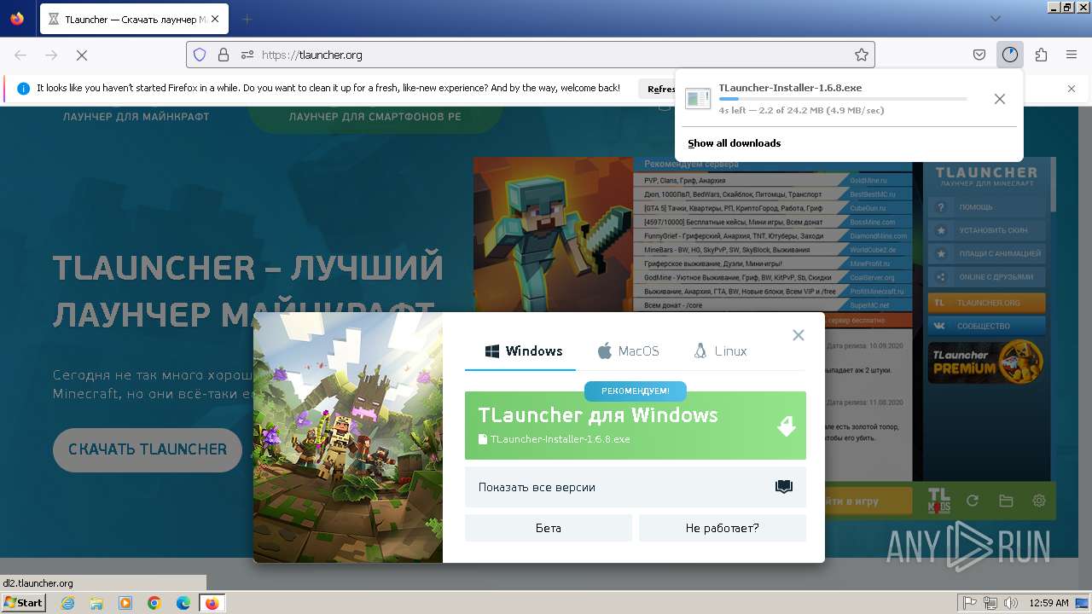
Task: Click Show all downloads
Action: pyautogui.click(x=735, y=143)
